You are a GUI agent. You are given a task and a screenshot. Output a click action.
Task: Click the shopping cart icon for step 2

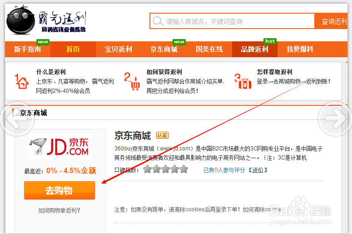(x=133, y=81)
